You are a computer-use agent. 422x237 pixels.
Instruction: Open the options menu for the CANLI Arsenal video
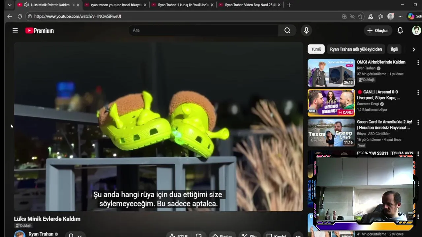(x=418, y=92)
